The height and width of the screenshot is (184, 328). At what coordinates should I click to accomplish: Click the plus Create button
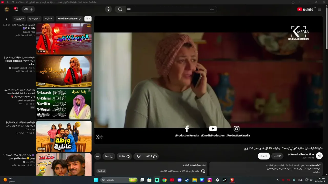tap(28, 9)
